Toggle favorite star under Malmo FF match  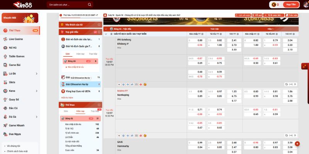pos(119,136)
